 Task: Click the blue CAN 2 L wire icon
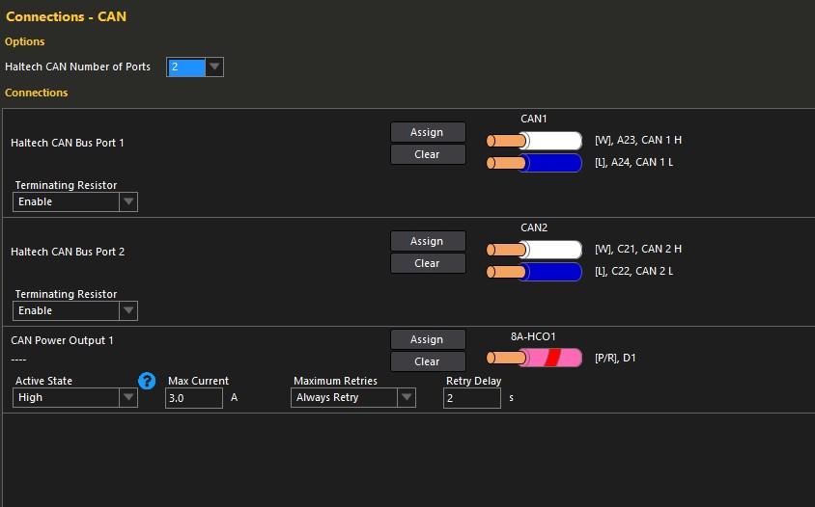534,272
